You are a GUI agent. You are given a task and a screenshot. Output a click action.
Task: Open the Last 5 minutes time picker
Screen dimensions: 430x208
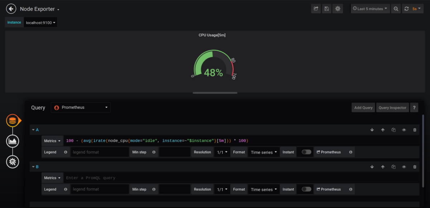[x=370, y=9]
